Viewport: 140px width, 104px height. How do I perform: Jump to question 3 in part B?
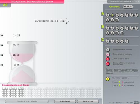(117, 28)
